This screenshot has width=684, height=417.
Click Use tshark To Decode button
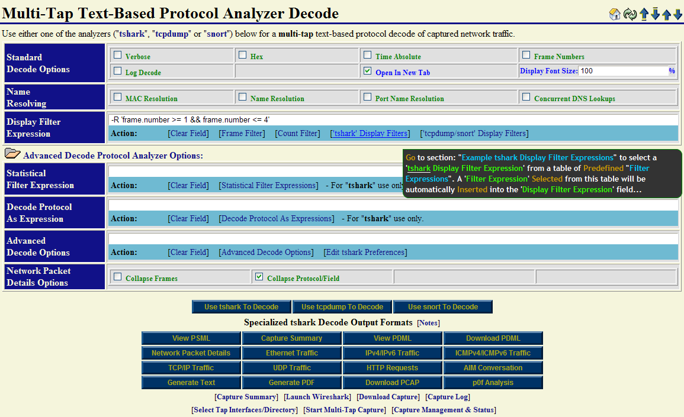241,307
